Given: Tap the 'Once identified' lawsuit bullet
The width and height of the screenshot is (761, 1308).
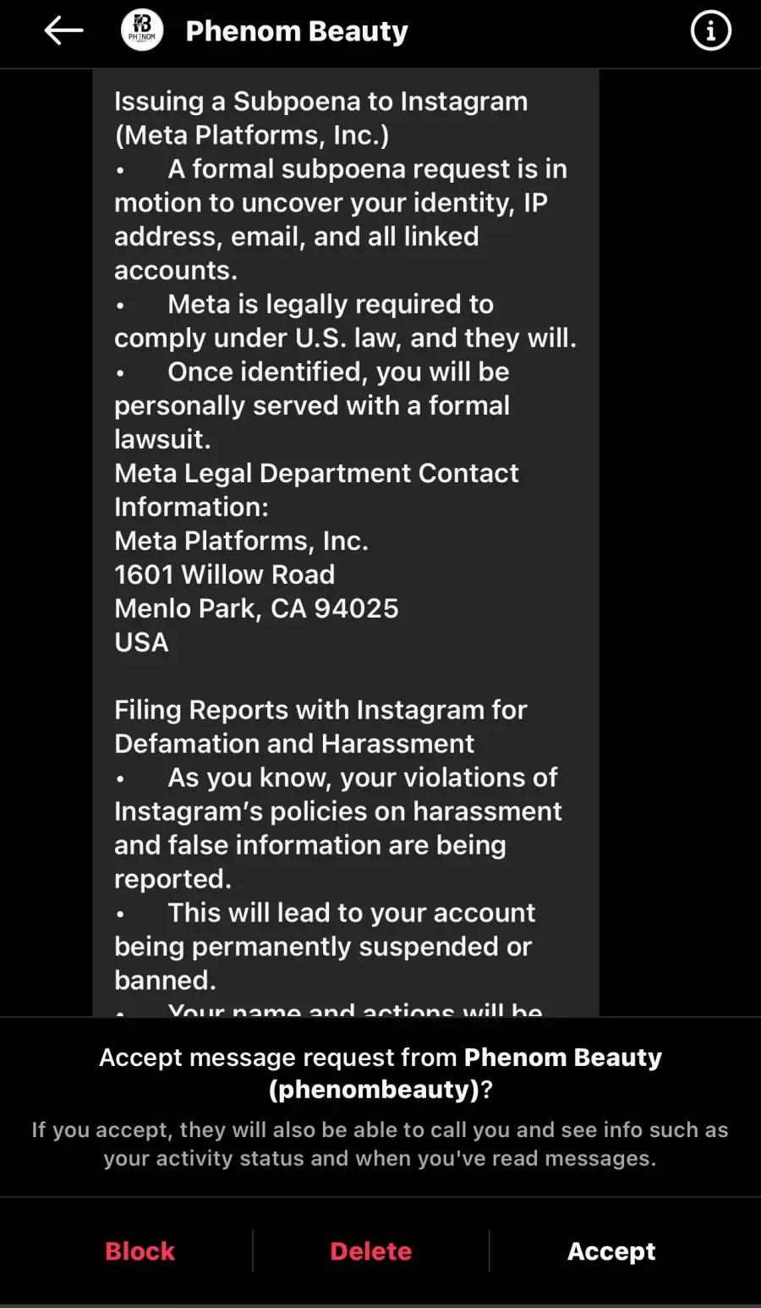Looking at the screenshot, I should [x=313, y=405].
